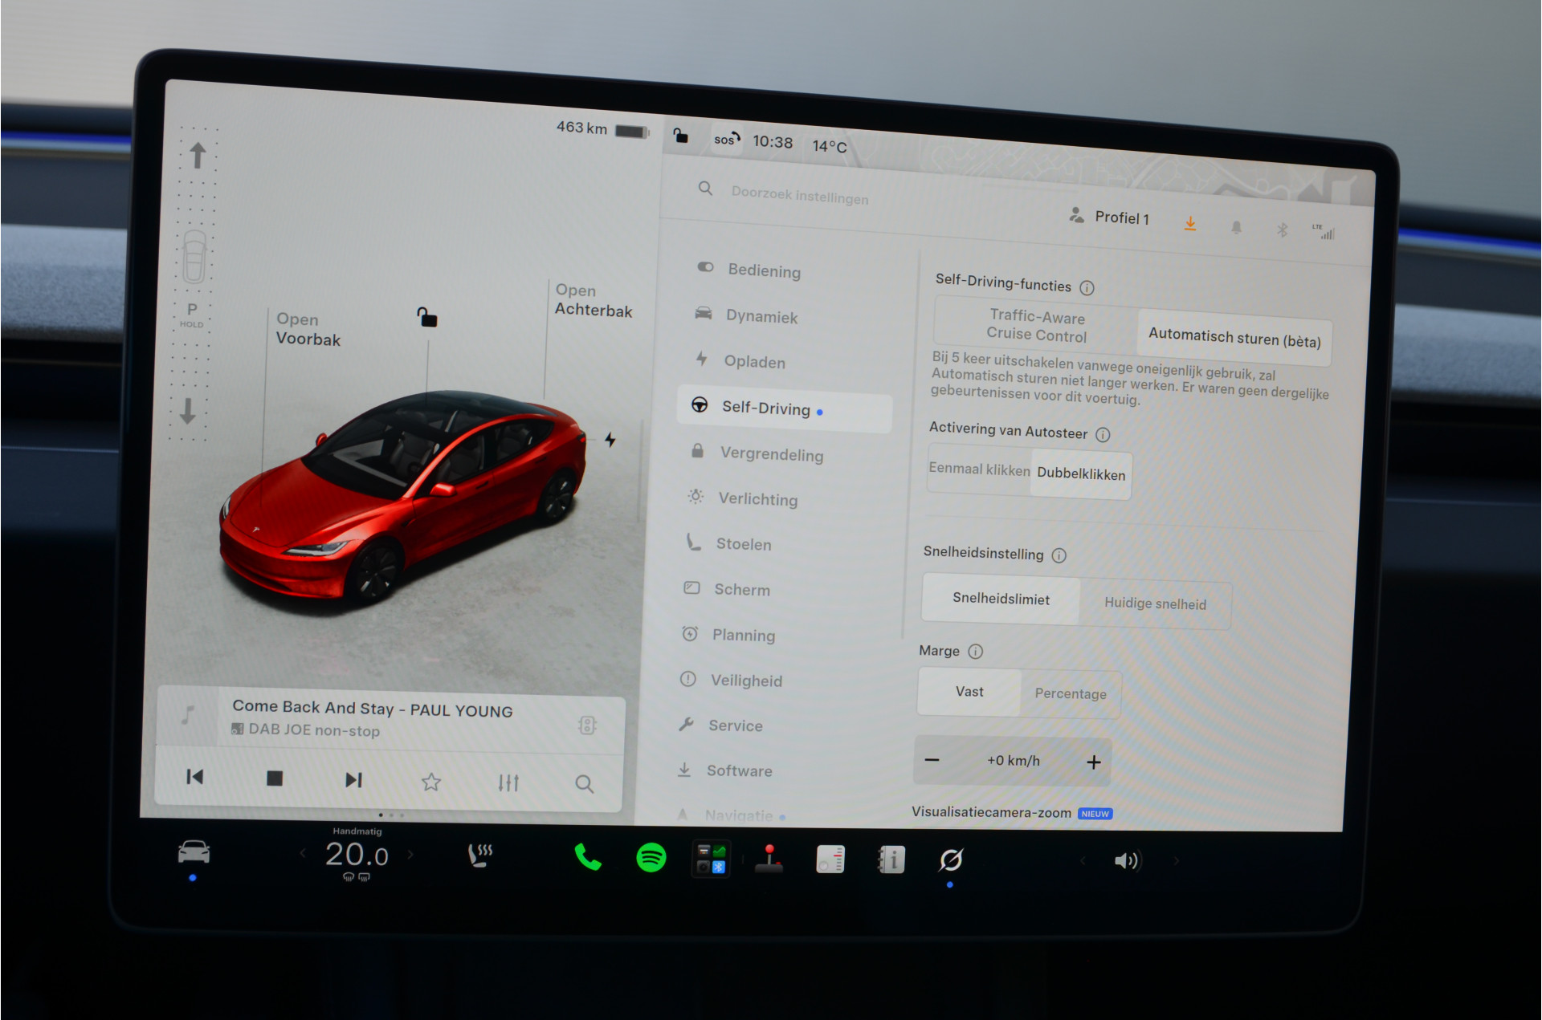Image resolution: width=1542 pixels, height=1020 pixels.
Task: Show info for Self-Driving-functies
Action: pos(1087,287)
